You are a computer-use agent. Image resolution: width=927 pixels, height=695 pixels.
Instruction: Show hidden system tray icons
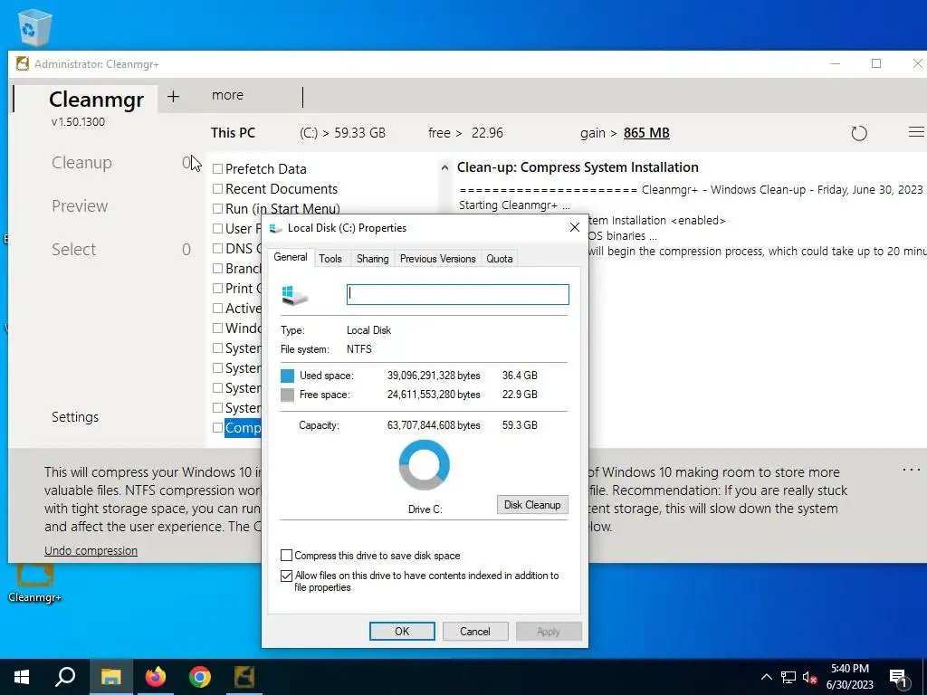click(766, 677)
